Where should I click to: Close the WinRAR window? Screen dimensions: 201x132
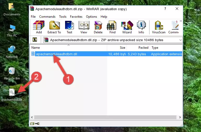177,9
